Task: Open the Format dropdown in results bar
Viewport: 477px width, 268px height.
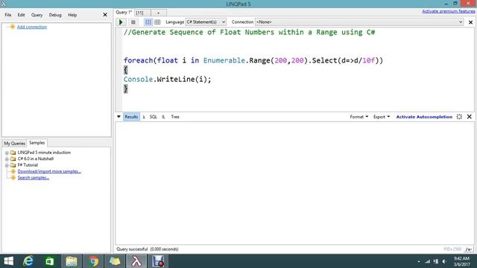Action: tap(359, 117)
